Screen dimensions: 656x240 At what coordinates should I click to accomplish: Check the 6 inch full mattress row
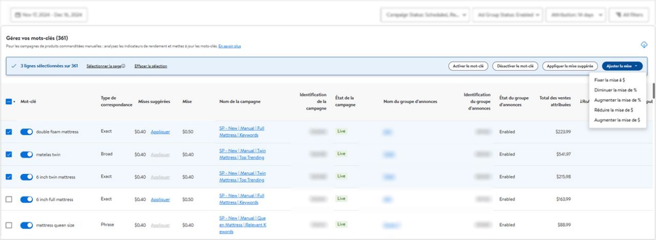point(9,199)
